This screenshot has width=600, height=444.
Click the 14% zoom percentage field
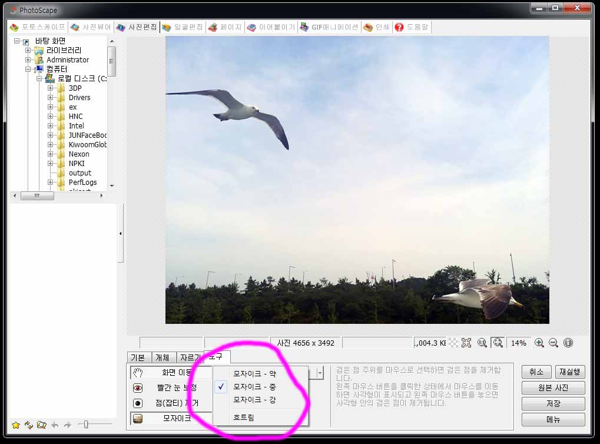click(x=519, y=343)
